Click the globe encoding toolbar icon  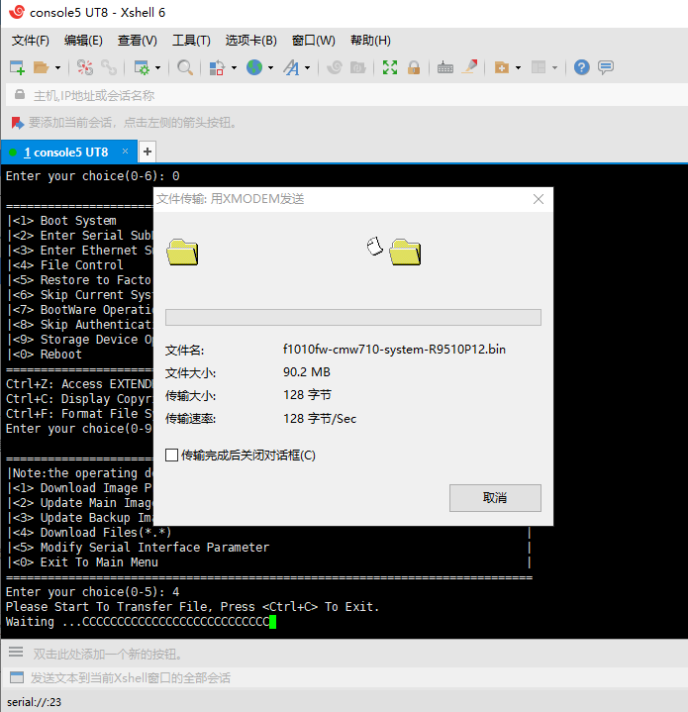pos(254,67)
